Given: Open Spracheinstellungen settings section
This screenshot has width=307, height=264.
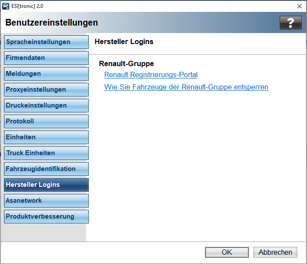Looking at the screenshot, I should click(46, 42).
